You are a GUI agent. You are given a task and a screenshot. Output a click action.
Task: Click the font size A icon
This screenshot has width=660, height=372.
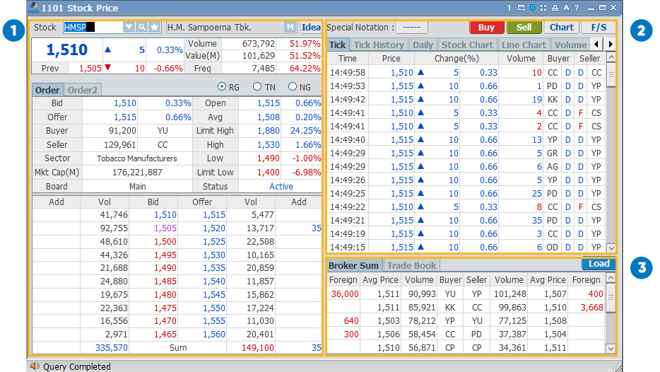pos(566,8)
